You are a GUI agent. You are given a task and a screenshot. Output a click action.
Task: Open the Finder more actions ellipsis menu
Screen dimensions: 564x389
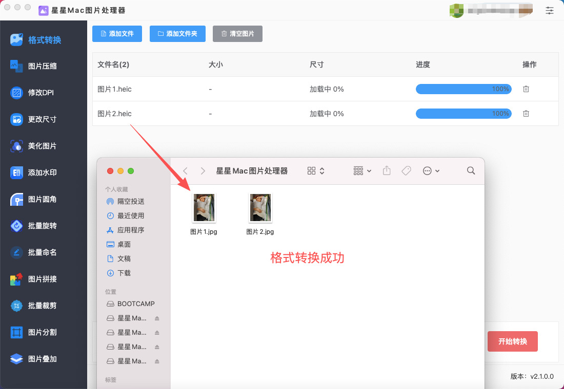coord(431,171)
